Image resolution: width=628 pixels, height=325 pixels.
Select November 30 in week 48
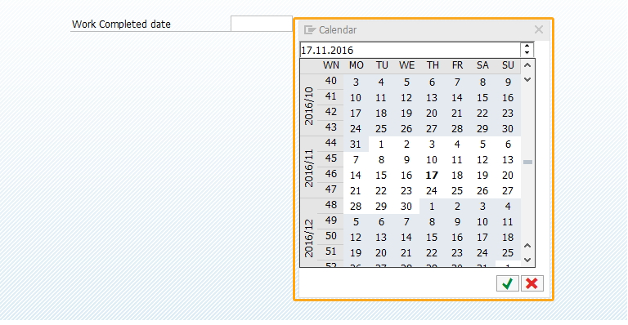pos(406,207)
